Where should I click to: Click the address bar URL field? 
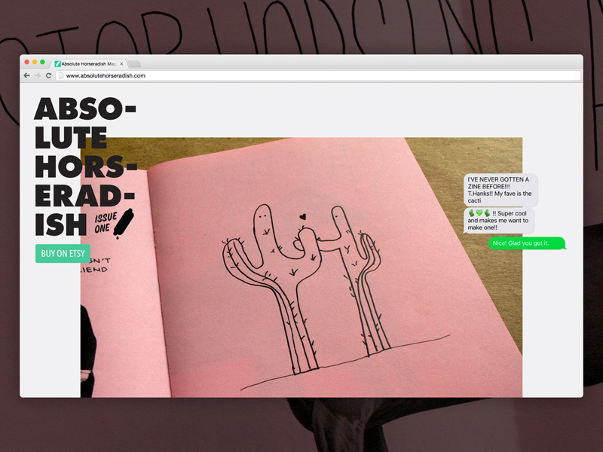click(x=318, y=76)
